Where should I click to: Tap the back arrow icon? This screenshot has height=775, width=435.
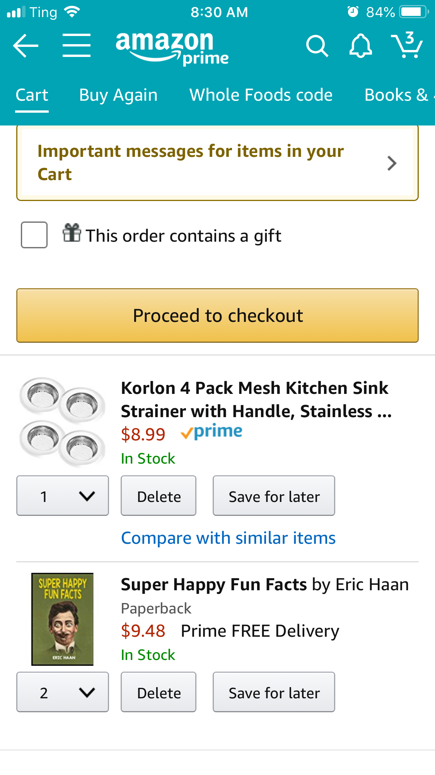tap(26, 46)
